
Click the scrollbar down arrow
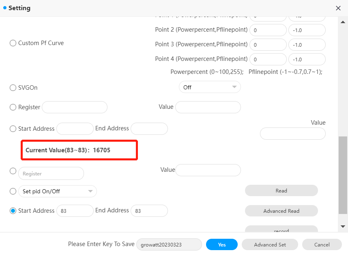(x=343, y=226)
